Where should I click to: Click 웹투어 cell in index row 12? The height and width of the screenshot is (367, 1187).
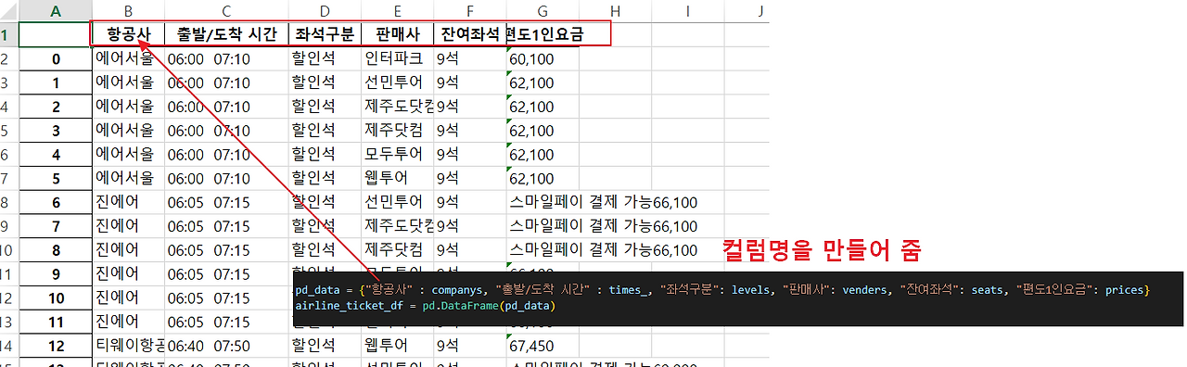click(x=397, y=346)
